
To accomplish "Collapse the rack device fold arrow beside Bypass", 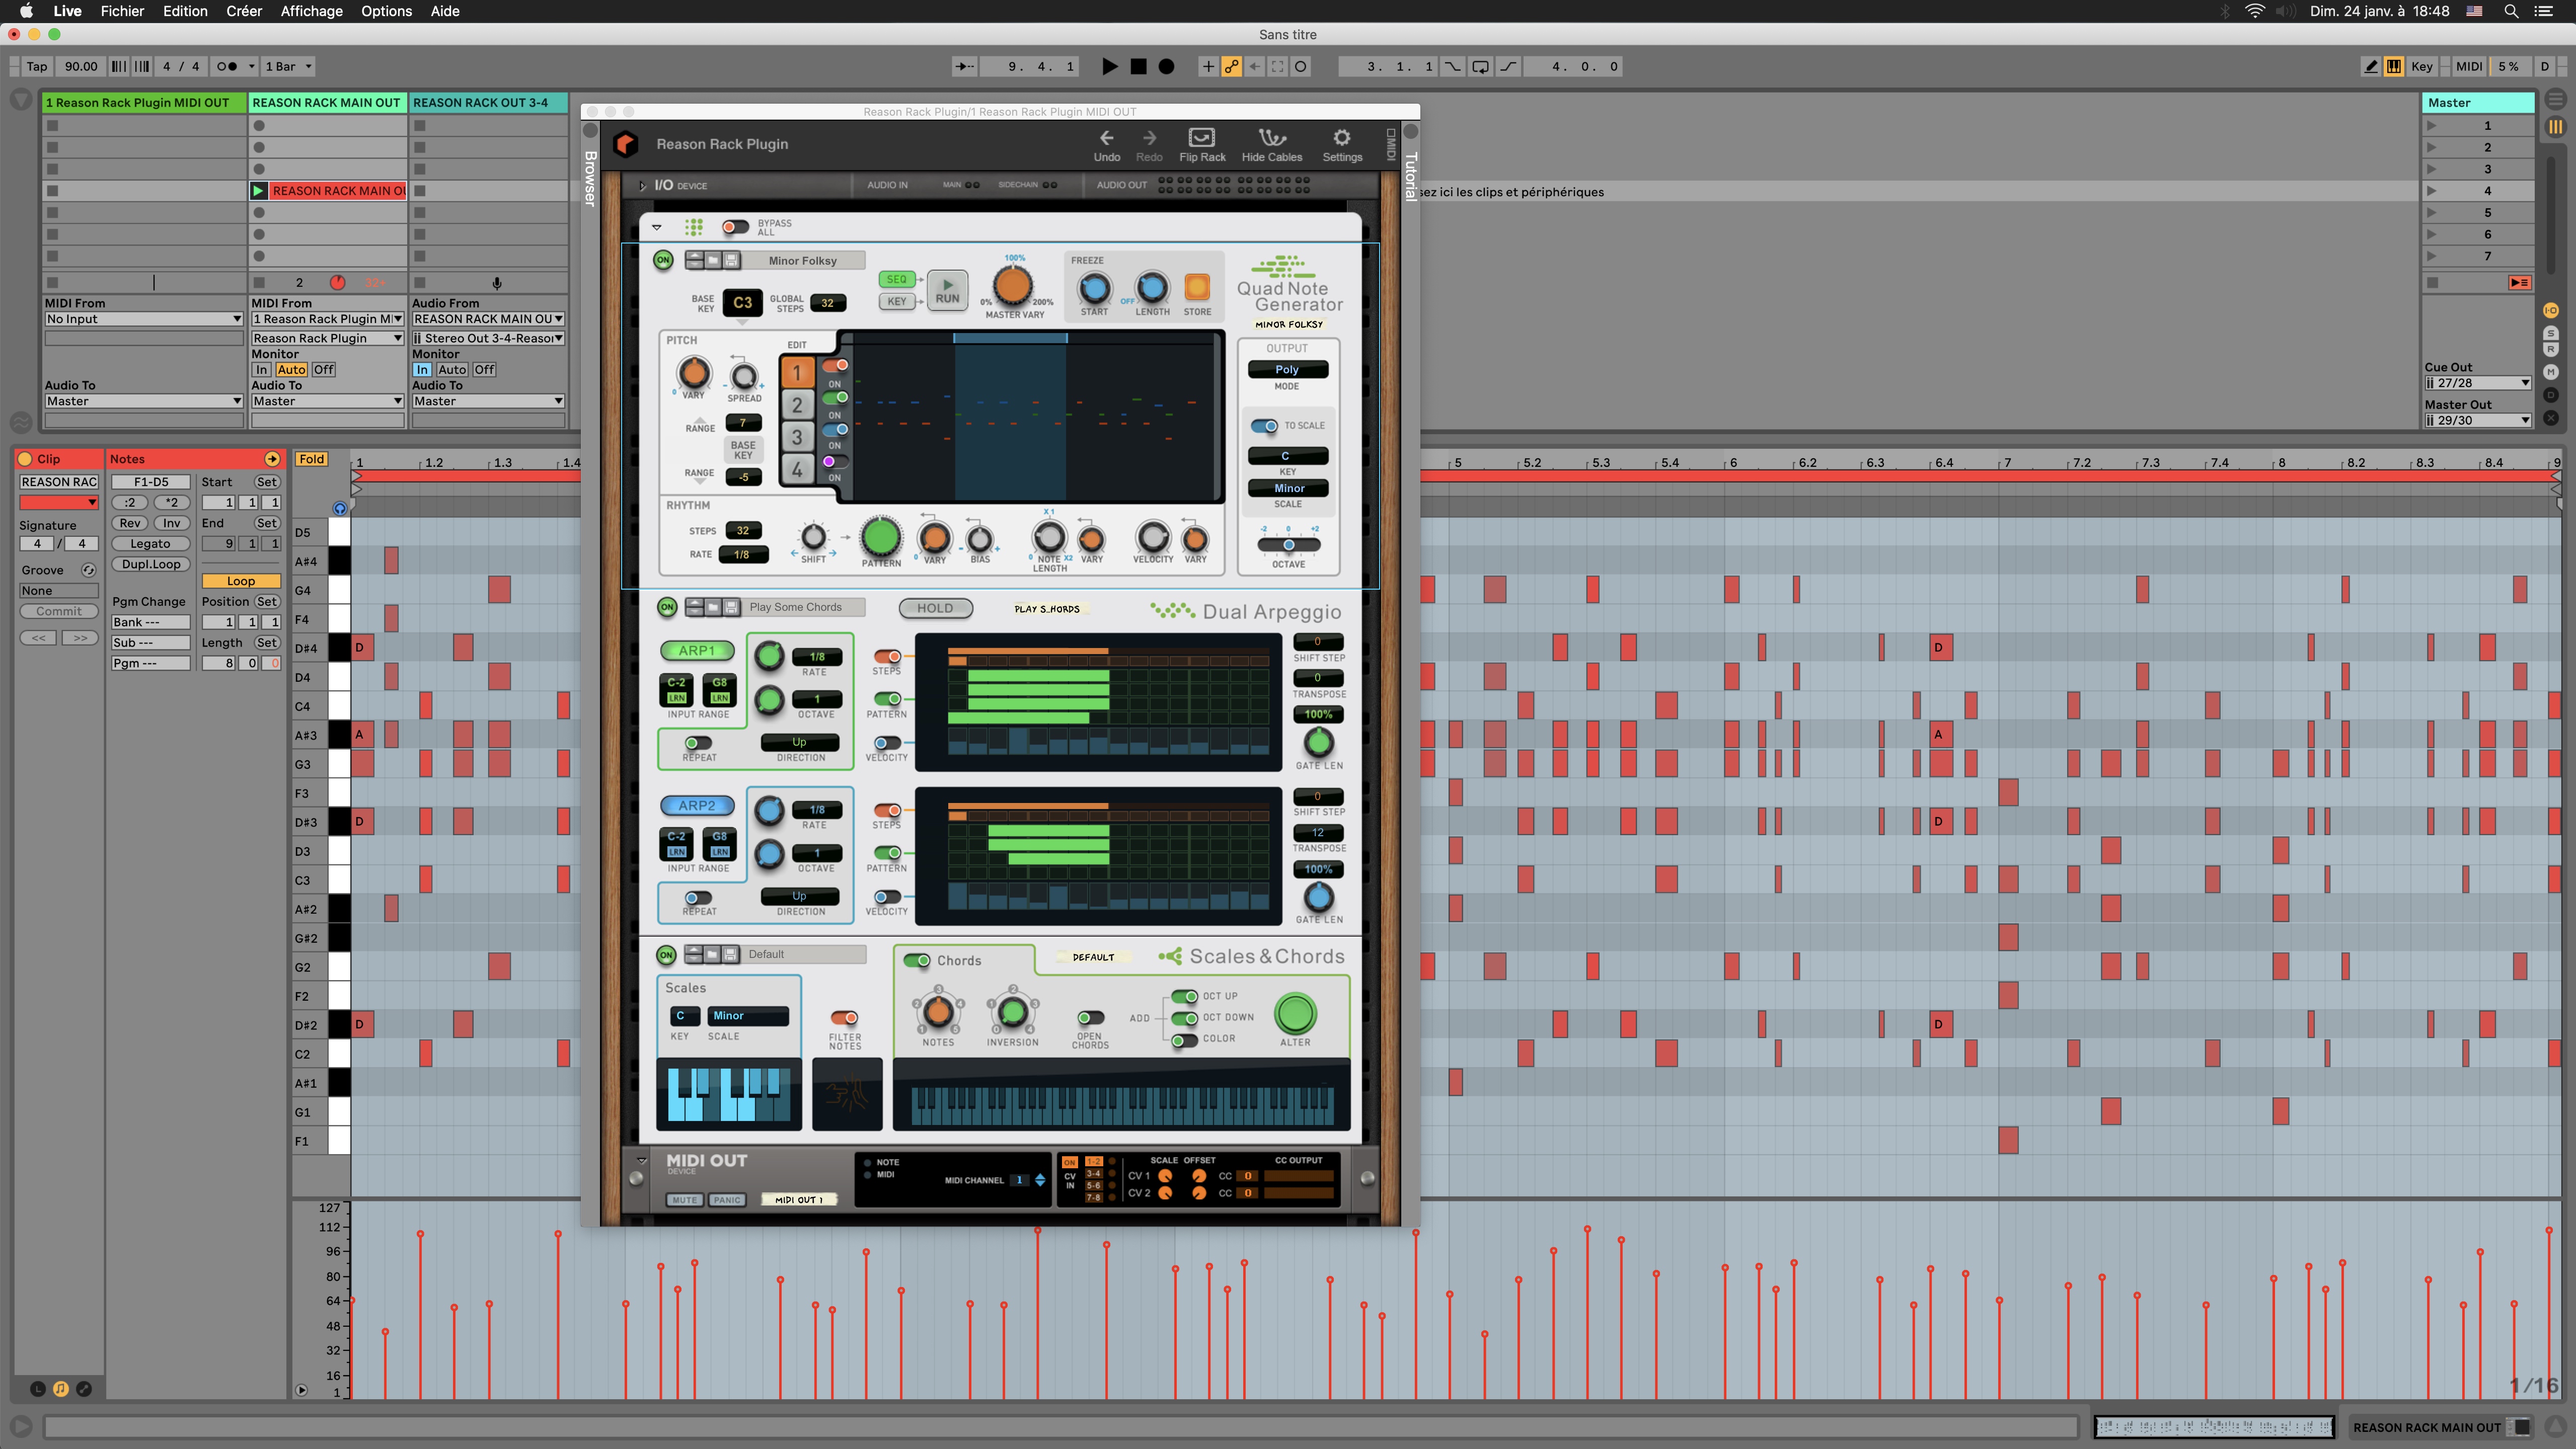I will [657, 228].
